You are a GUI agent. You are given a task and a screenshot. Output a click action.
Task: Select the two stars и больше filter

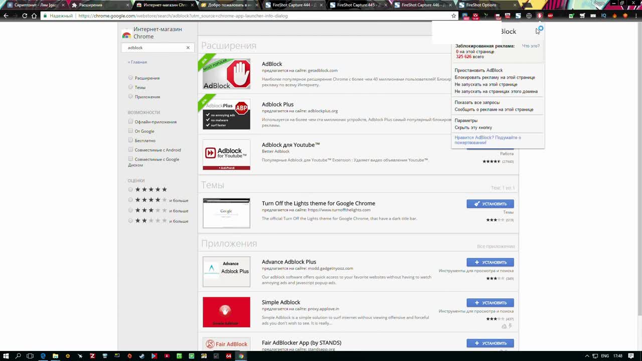tap(130, 221)
